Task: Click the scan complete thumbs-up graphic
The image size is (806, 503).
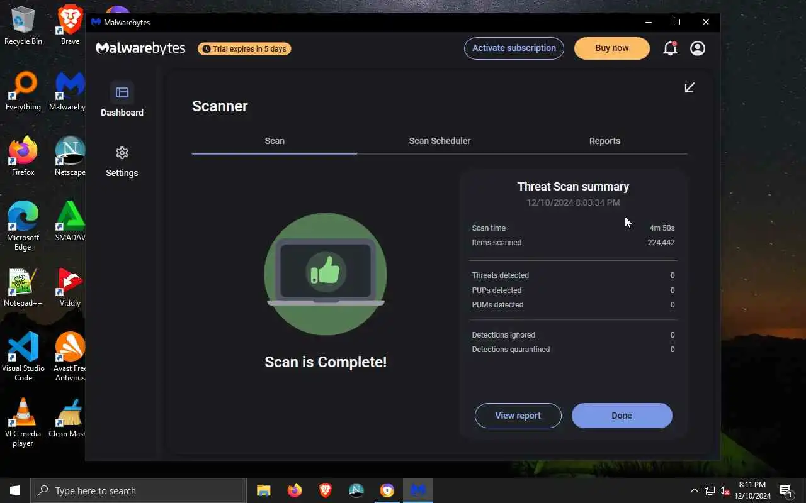Action: click(326, 274)
